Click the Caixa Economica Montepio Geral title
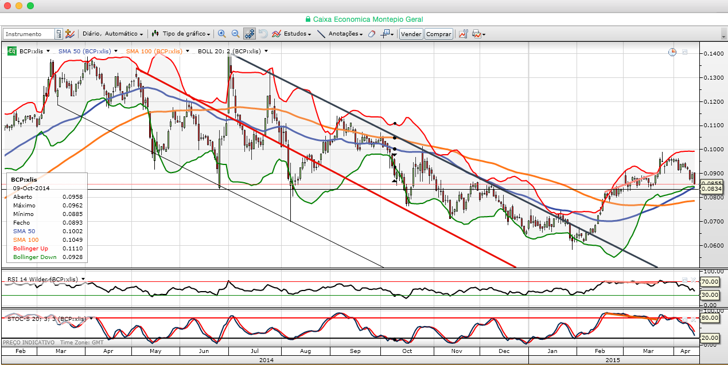The width and height of the screenshot is (728, 365). (368, 19)
